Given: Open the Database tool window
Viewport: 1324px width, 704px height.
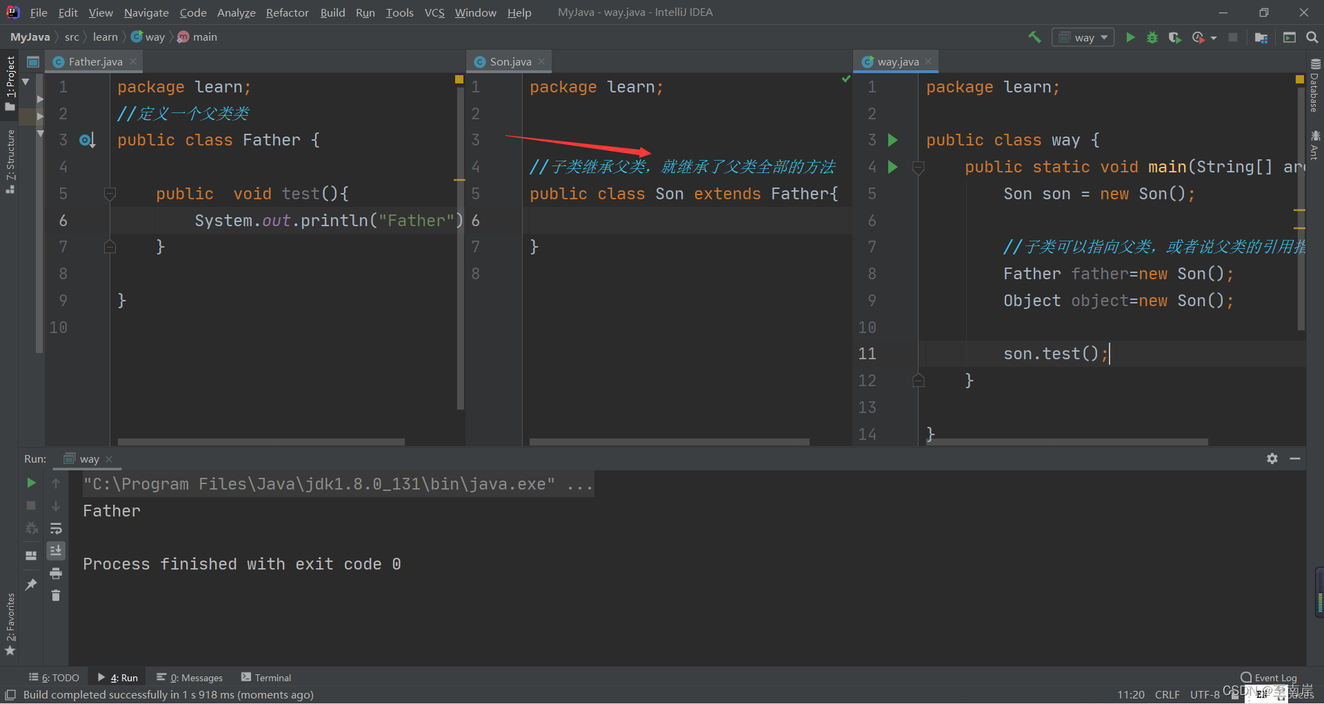Looking at the screenshot, I should (1315, 86).
